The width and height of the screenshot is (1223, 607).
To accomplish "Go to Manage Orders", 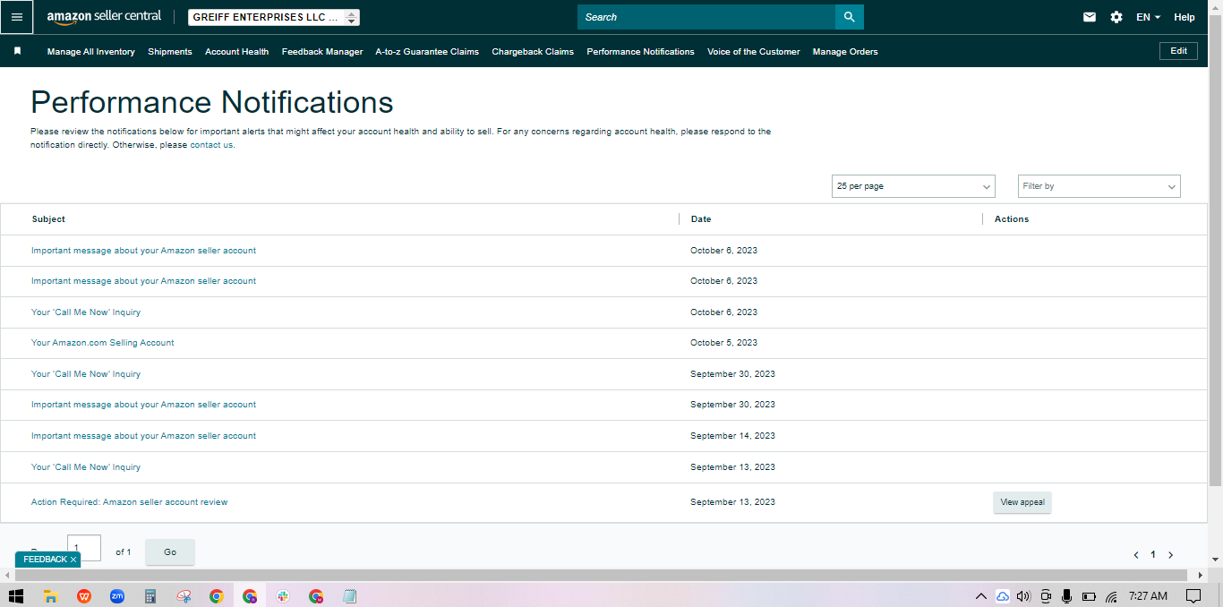I will click(845, 52).
